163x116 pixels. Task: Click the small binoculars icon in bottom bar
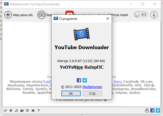(33, 110)
